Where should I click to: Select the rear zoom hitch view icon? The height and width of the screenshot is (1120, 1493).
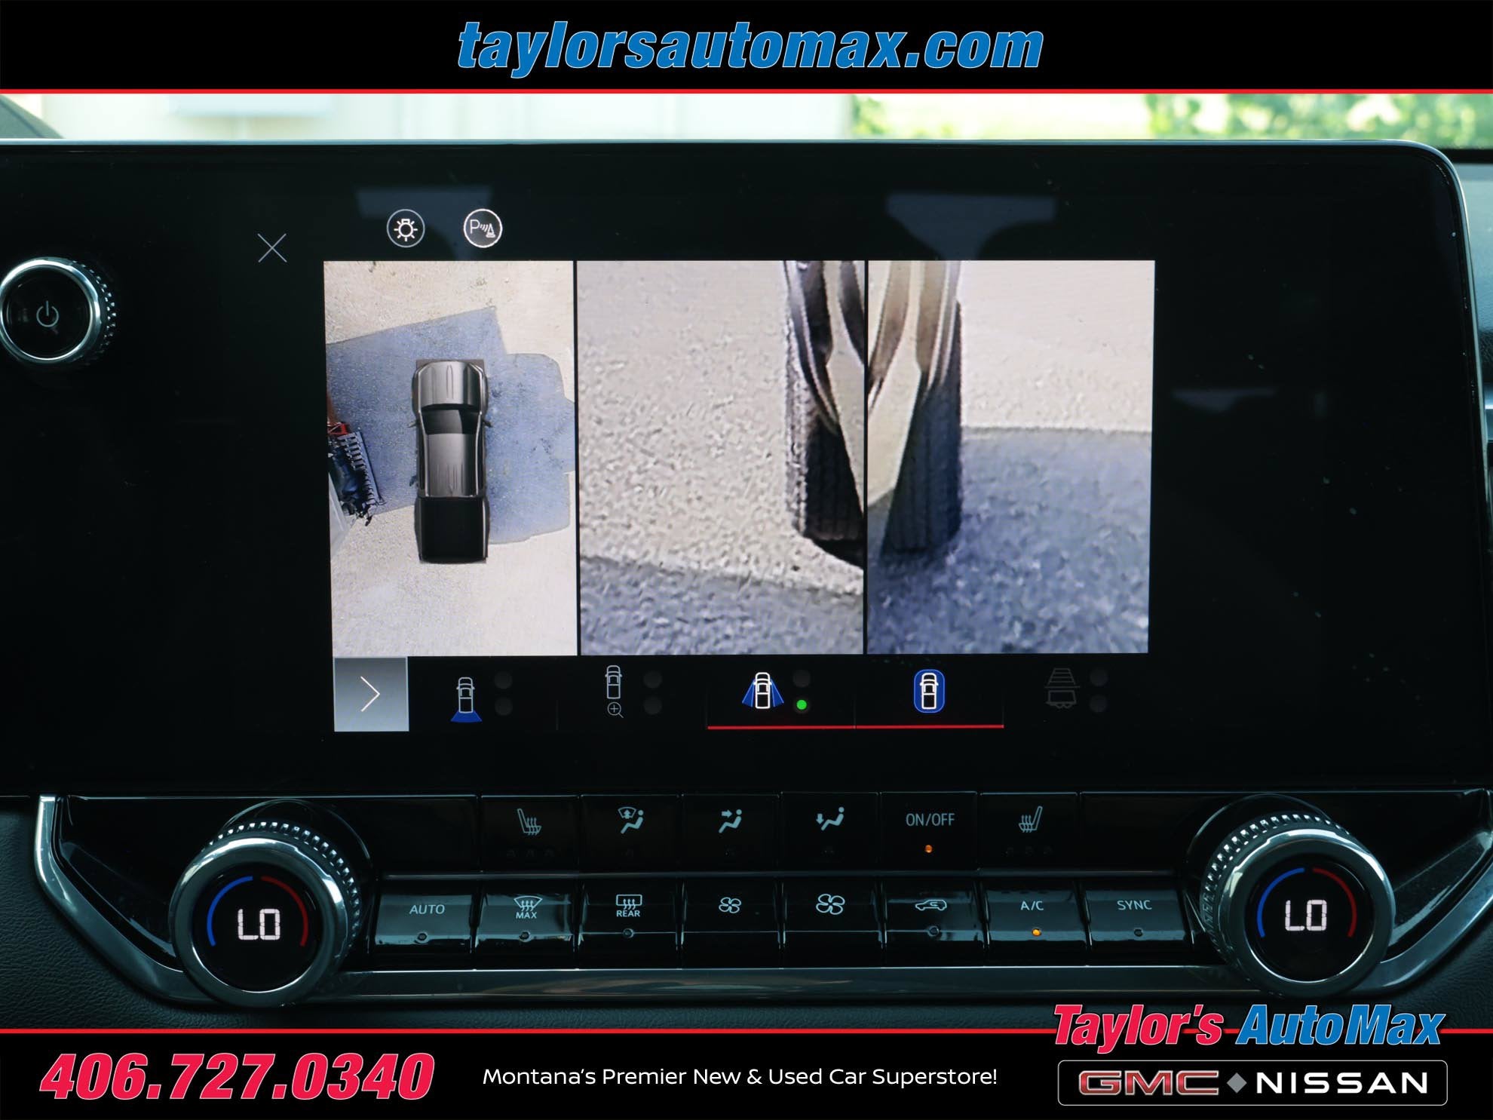(x=615, y=691)
